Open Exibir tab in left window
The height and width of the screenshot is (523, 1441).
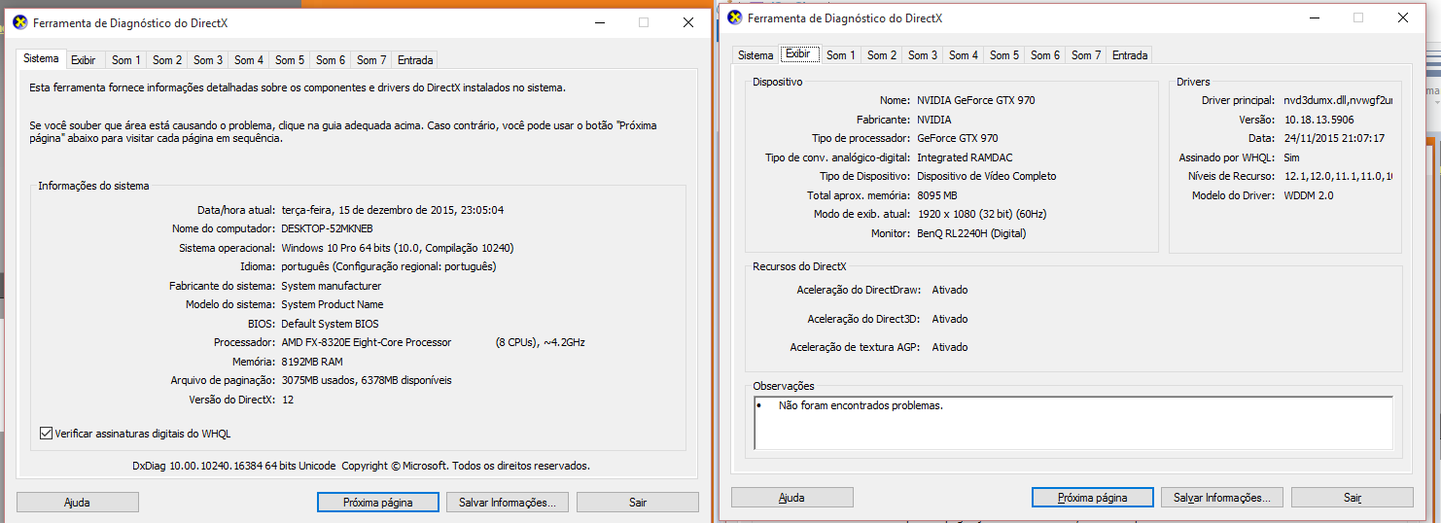(84, 60)
